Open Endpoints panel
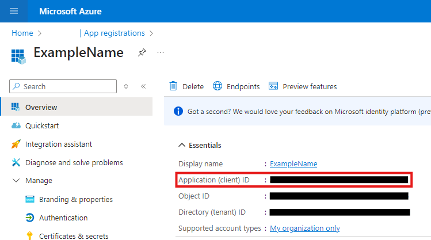Viewport: 431px width, 240px height. [x=237, y=86]
